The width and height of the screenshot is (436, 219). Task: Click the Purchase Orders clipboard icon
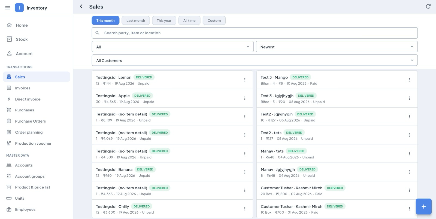[x=9, y=121]
